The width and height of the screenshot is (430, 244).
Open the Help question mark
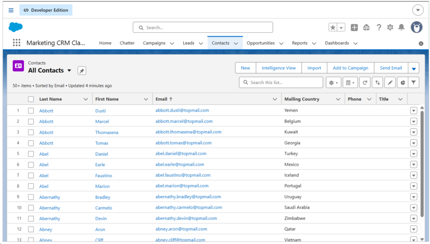(379, 27)
